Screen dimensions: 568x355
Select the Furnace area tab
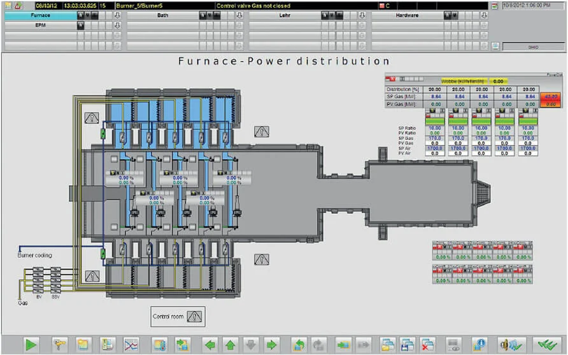coord(41,15)
